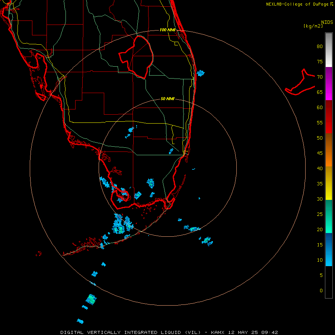Screen dimensions: 335x335
Task: Pick the 40 label on the kg/m2 scale
Action: [320, 168]
